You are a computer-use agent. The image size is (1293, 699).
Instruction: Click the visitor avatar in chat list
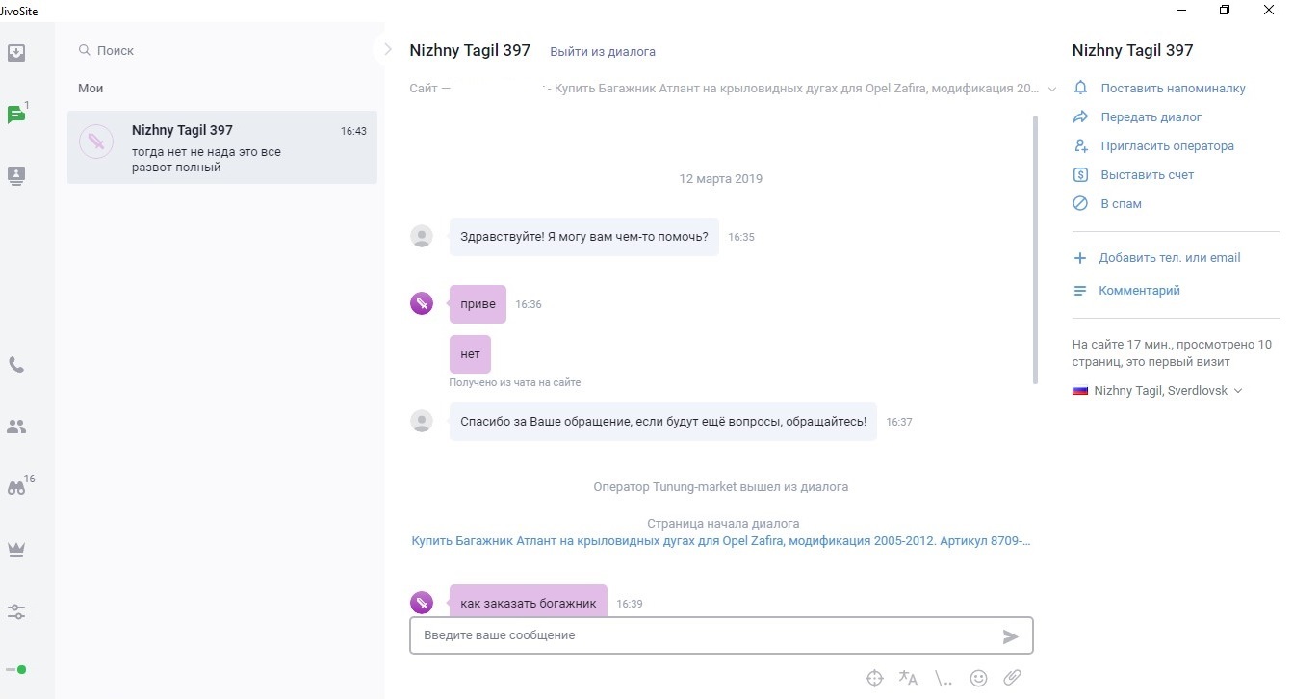[96, 142]
